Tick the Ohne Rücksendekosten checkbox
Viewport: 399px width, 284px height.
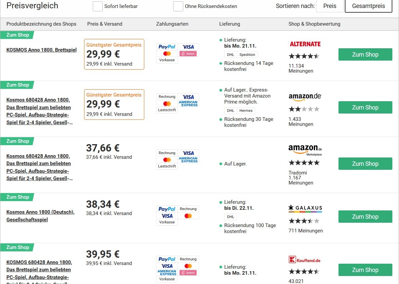pos(178,6)
